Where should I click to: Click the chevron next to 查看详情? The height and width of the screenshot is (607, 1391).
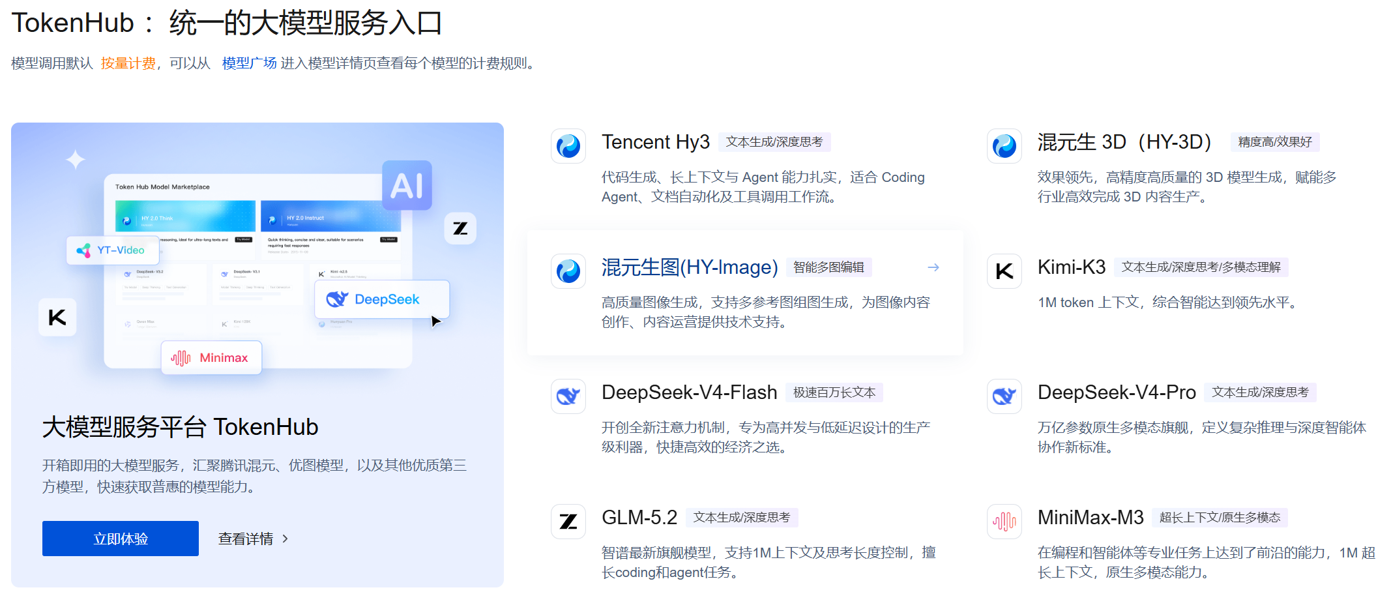[x=285, y=539]
